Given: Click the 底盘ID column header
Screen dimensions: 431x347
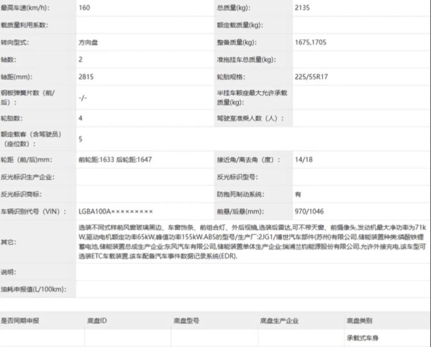Looking at the screenshot, I should (97, 321).
